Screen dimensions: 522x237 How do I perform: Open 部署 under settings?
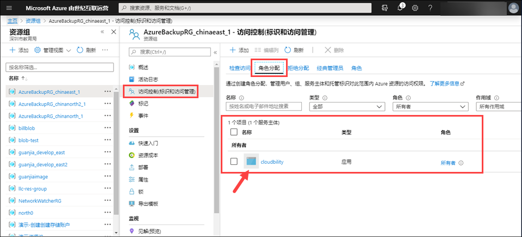point(139,167)
